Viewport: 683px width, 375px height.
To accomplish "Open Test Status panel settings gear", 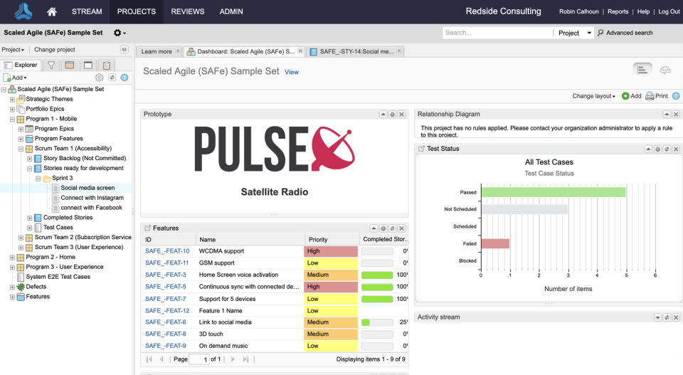I will coord(657,149).
